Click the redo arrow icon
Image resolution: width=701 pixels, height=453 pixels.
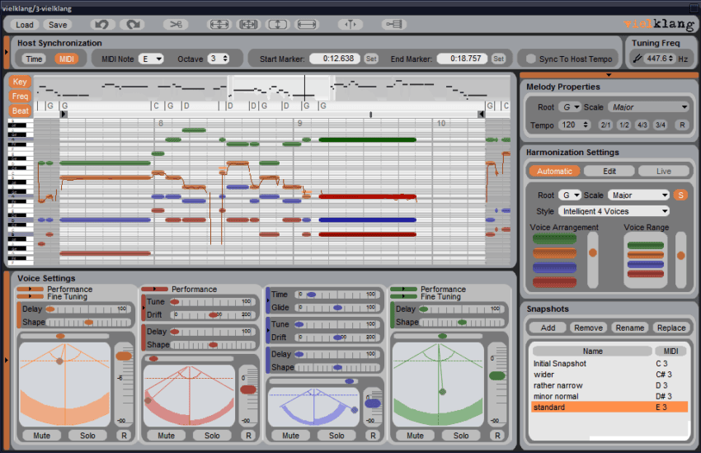(134, 25)
